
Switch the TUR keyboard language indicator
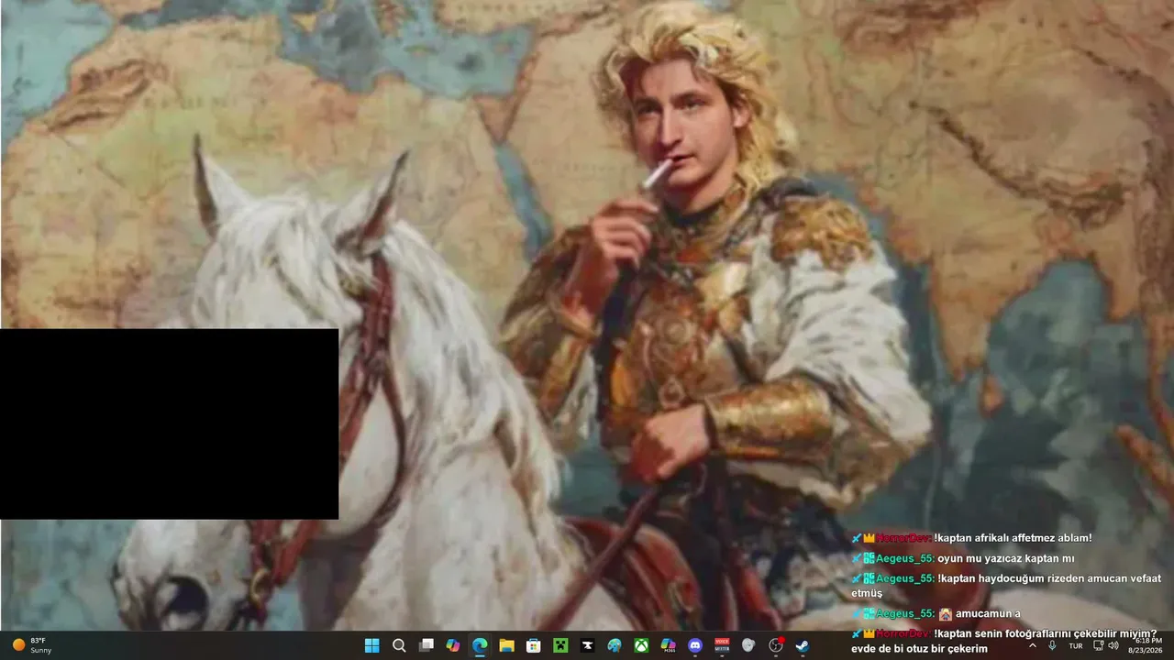(1076, 645)
